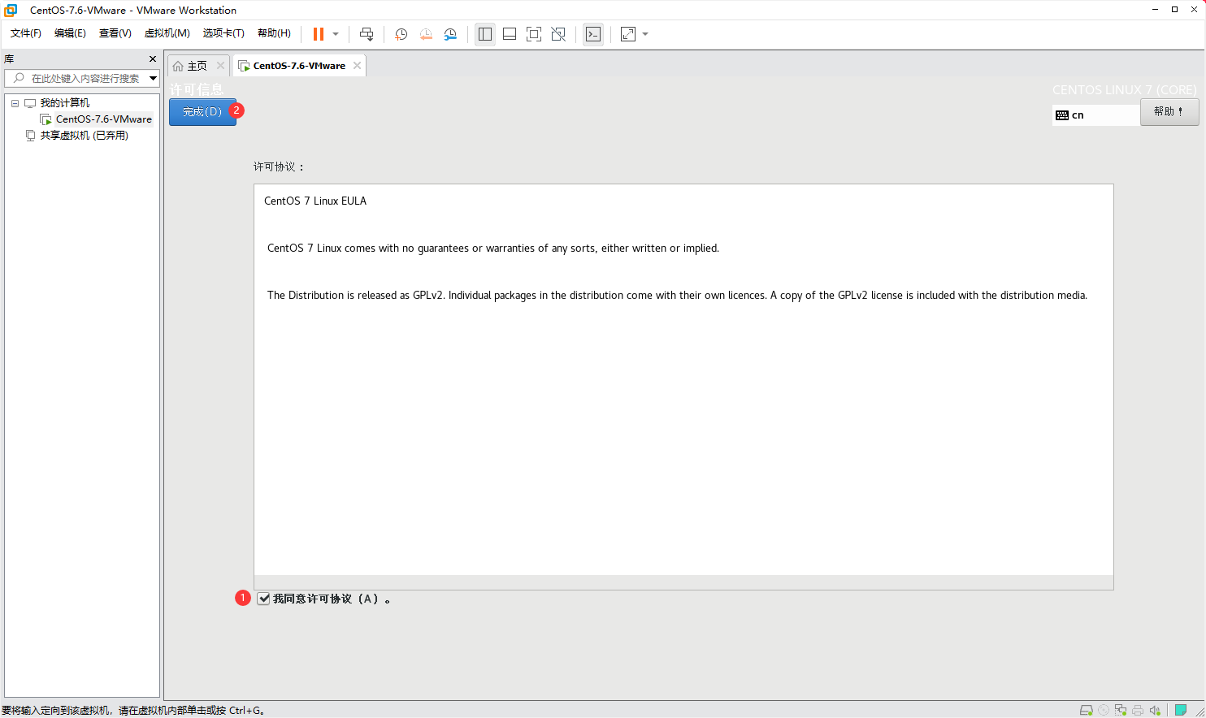Click the status bar Ctrl+G hint text
This screenshot has width=1206, height=718.
(x=133, y=711)
